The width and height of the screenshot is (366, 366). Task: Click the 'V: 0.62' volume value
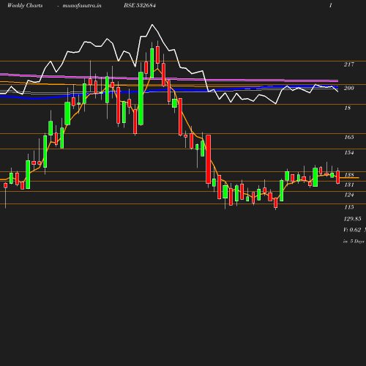pos(352,230)
